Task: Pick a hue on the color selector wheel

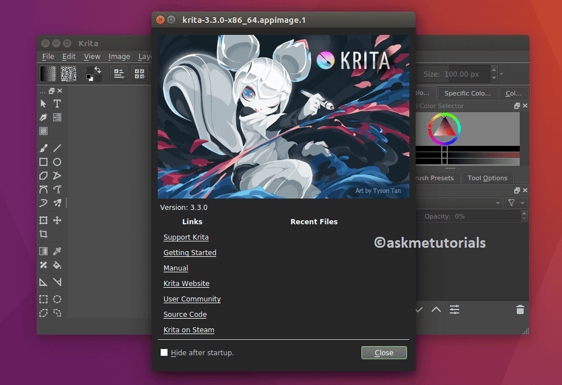Action: [444, 129]
